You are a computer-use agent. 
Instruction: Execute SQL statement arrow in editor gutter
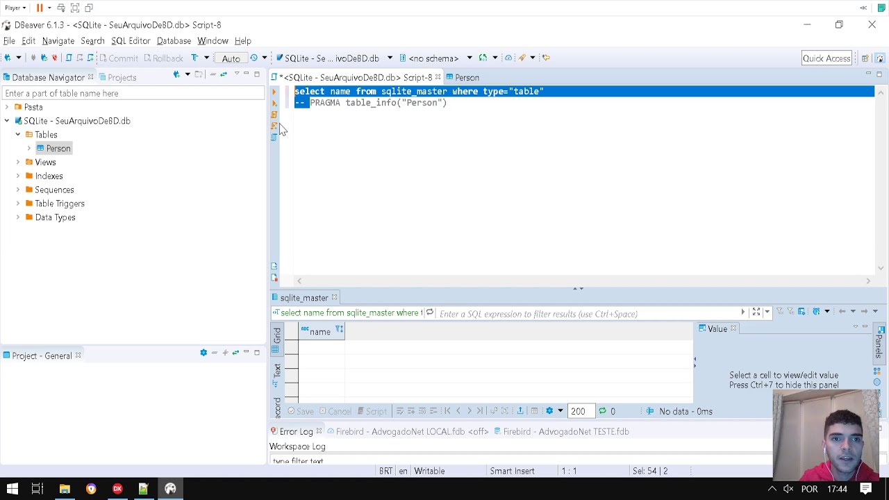274,92
